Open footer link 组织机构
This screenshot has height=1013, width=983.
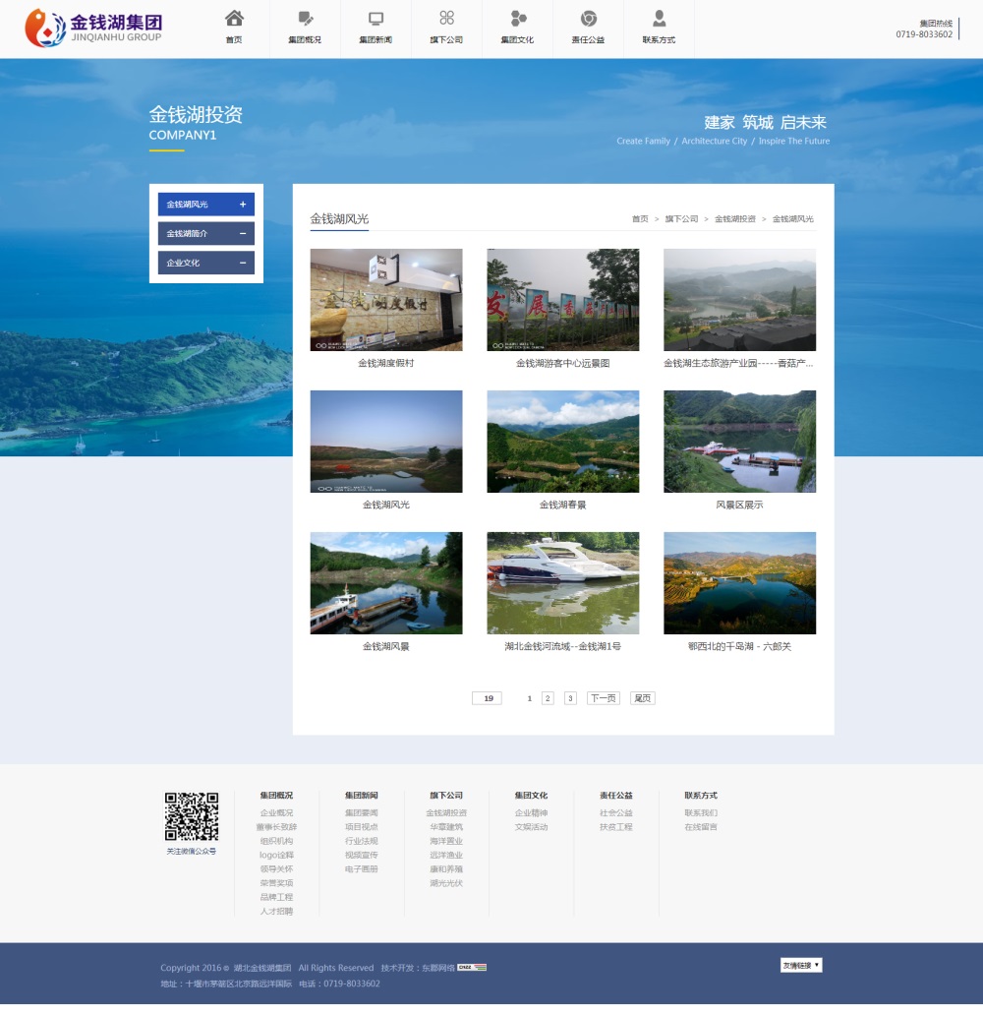click(276, 841)
